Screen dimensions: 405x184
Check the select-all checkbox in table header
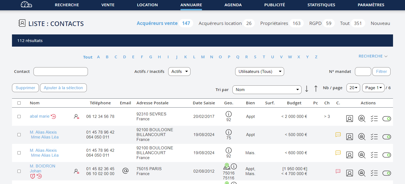[19, 103]
